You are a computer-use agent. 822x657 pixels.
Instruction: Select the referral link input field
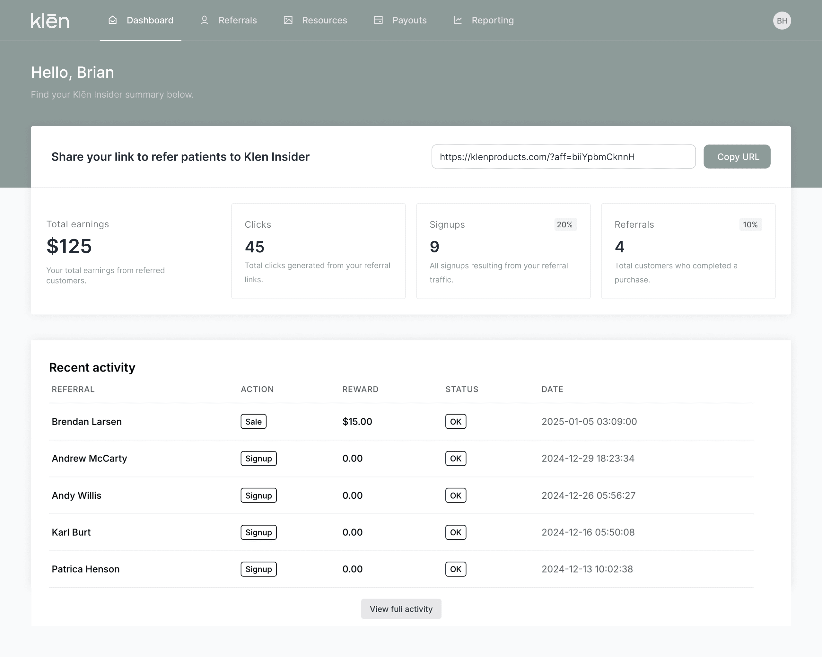(564, 156)
